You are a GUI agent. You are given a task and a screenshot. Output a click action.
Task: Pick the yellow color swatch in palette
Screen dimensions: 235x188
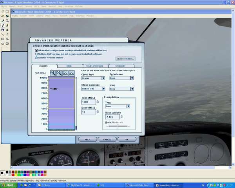point(16,175)
